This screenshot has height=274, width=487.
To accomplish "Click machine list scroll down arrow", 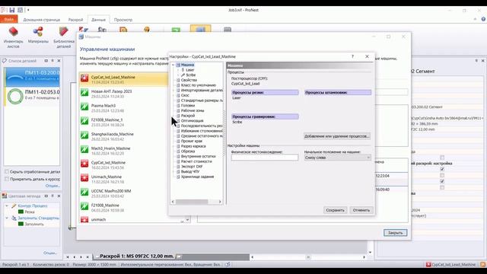I will click(x=187, y=220).
